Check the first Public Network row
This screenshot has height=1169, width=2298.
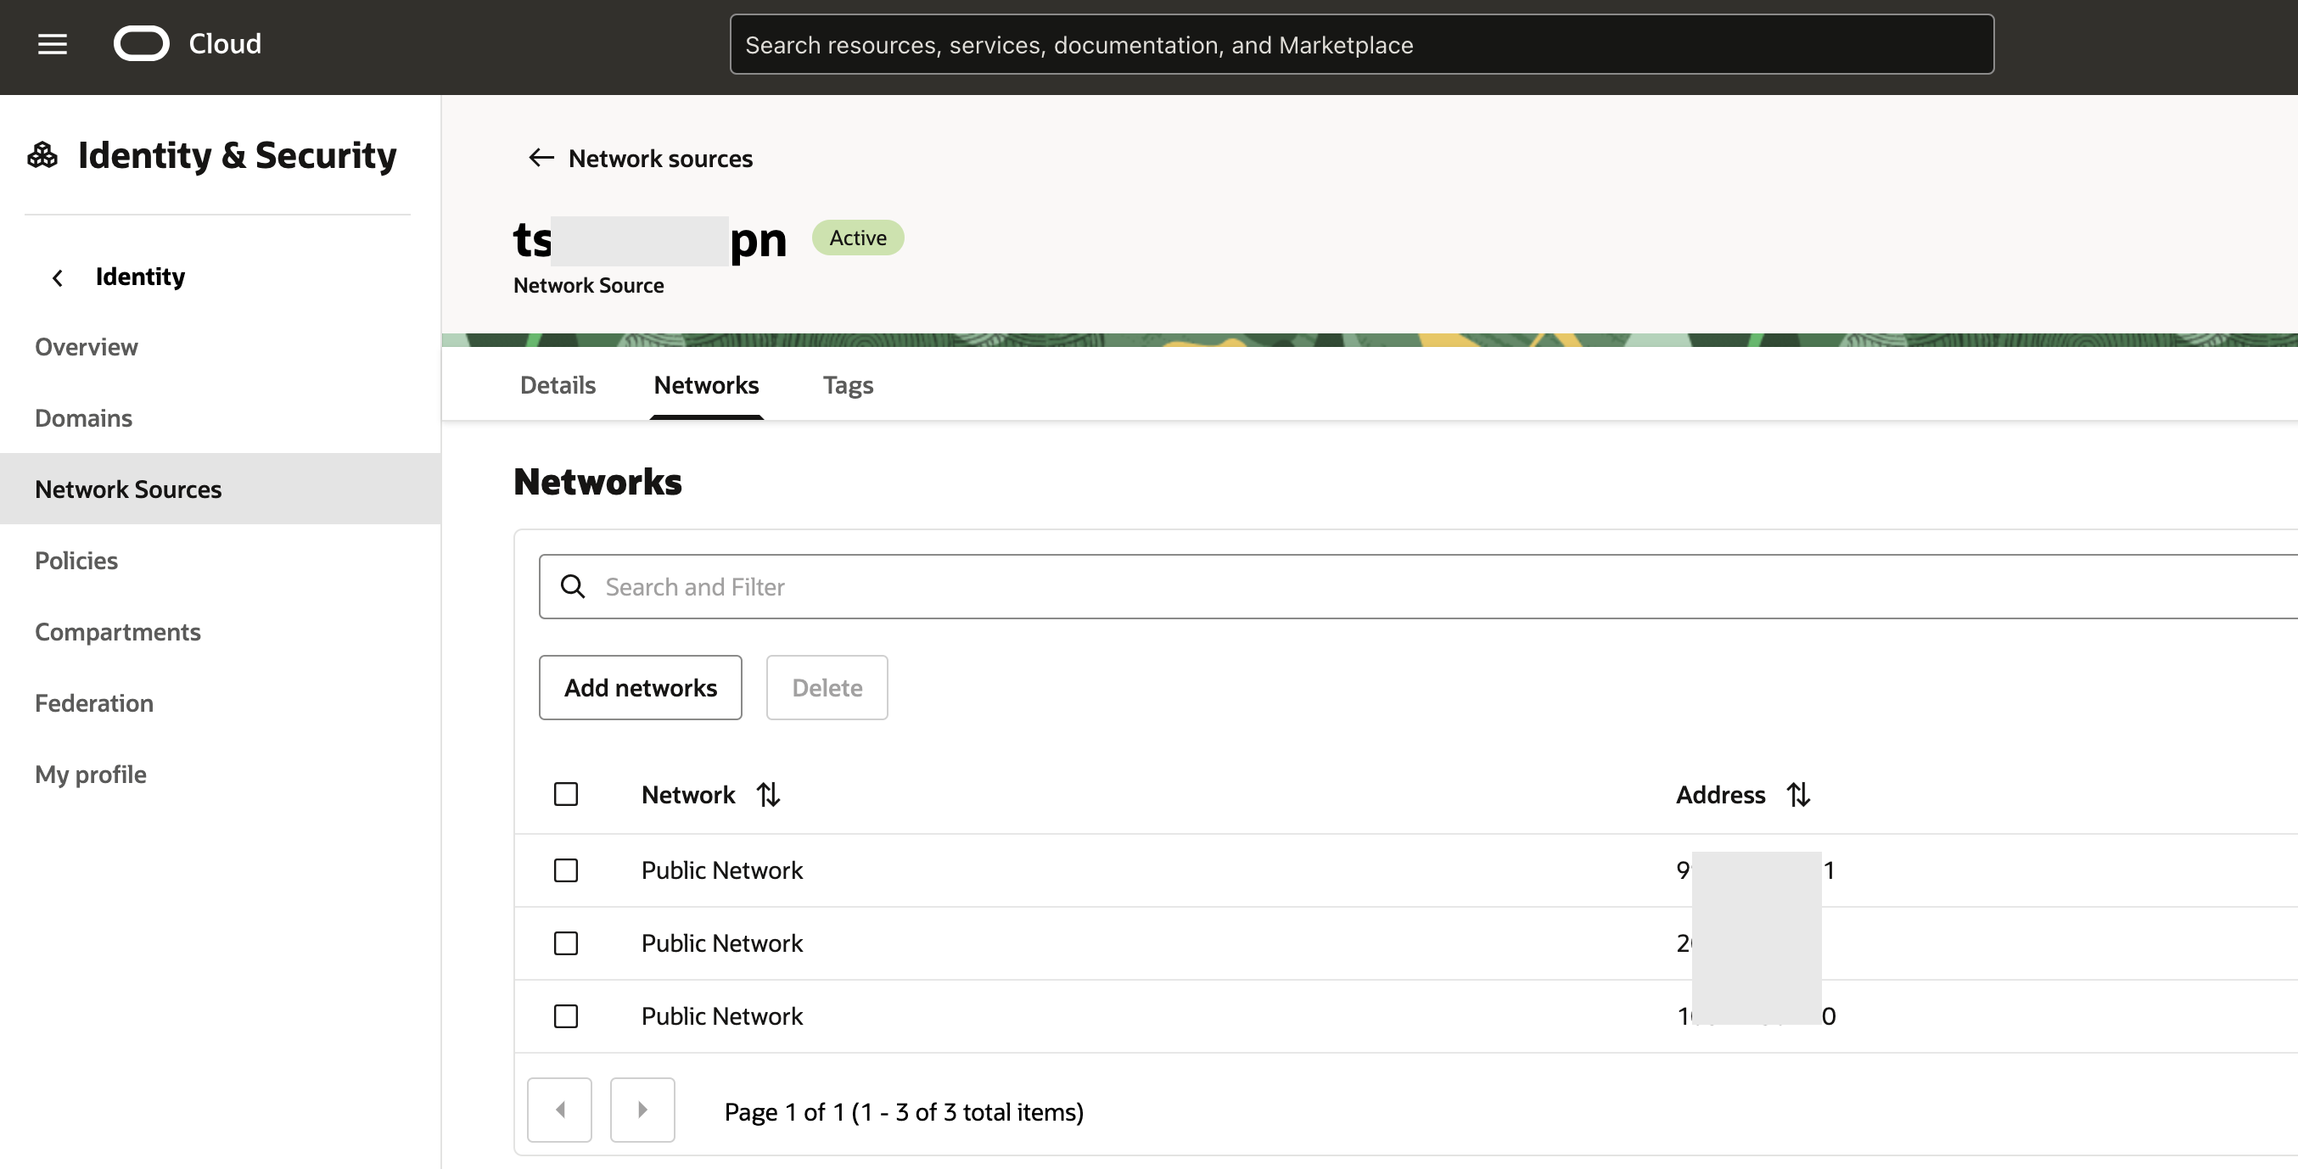pos(565,870)
